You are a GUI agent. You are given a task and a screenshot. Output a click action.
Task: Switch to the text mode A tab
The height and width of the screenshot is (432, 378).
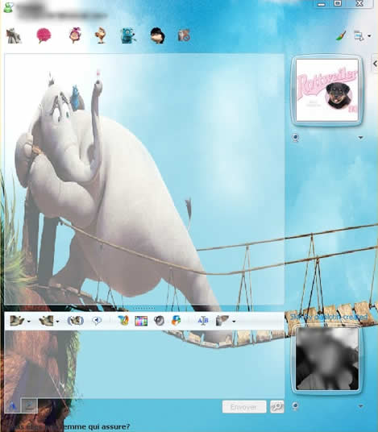click(12, 406)
